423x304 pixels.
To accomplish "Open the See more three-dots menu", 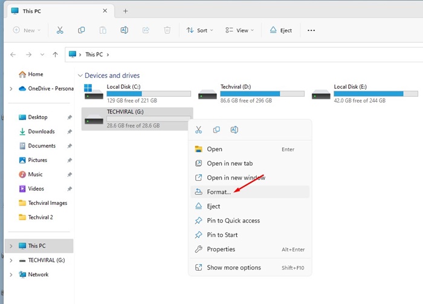I will [x=311, y=30].
